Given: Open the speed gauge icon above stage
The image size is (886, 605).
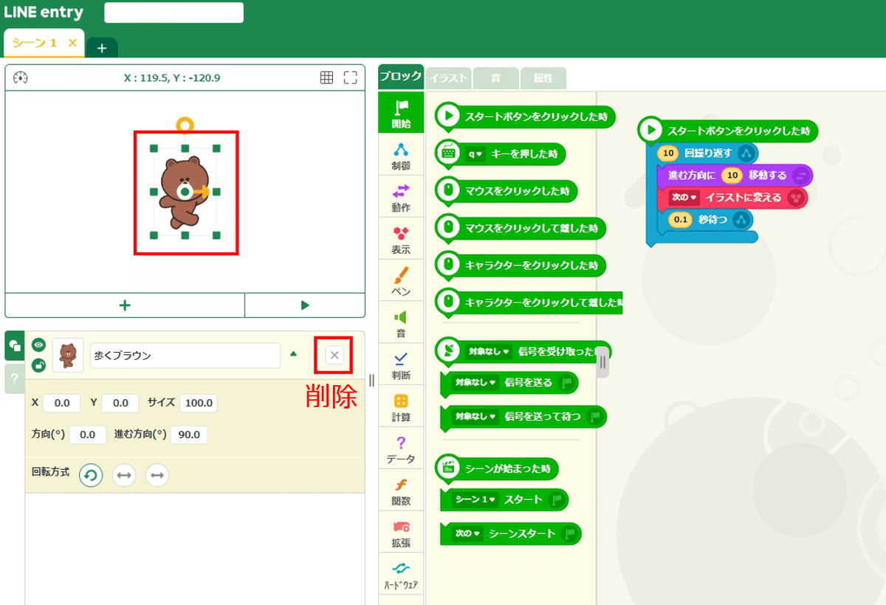Looking at the screenshot, I should 20,77.
